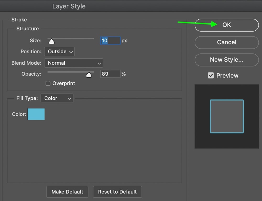Click Make Default button

click(x=67, y=192)
